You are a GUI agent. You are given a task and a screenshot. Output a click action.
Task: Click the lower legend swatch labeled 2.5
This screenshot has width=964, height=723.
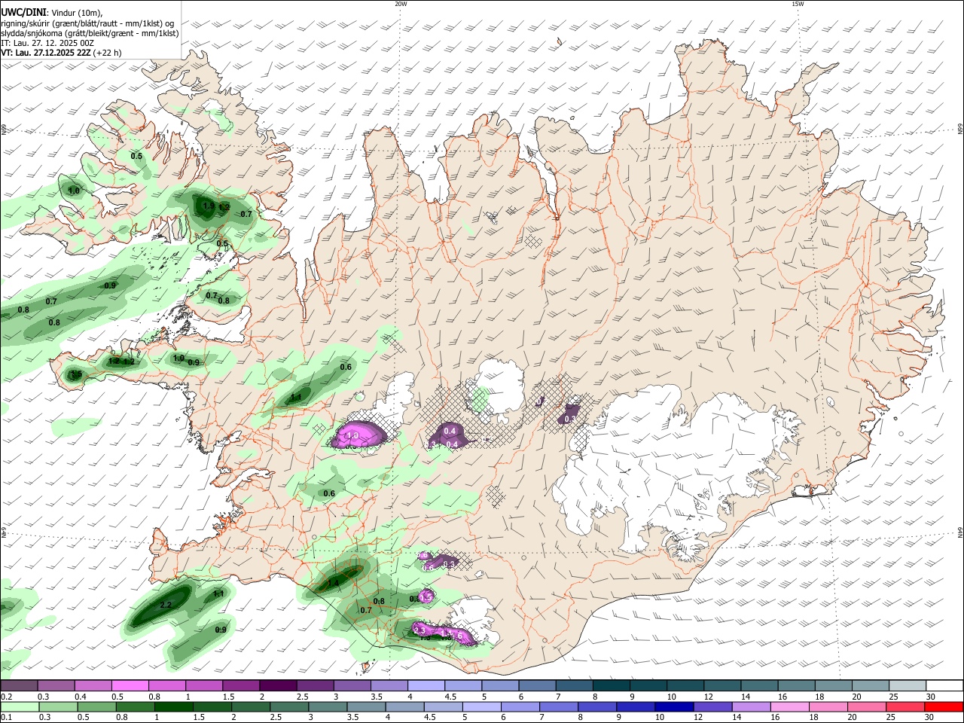(289, 706)
